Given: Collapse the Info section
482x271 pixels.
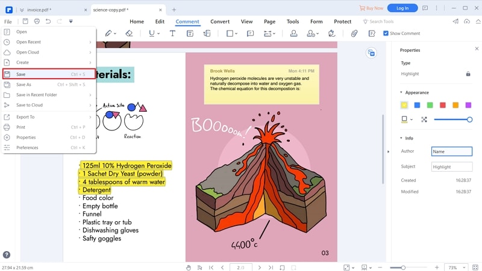Looking at the screenshot, I should pos(401,138).
